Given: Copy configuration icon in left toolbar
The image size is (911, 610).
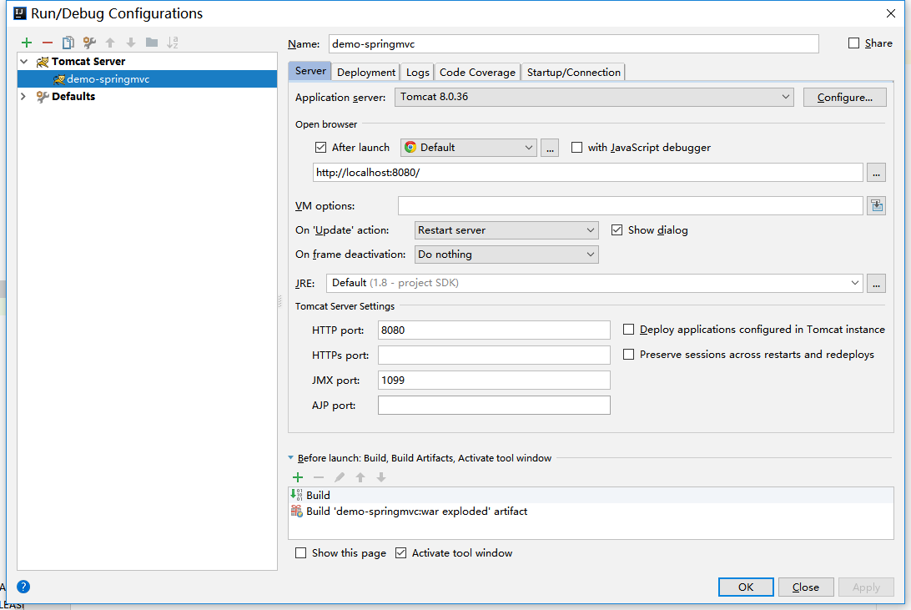Looking at the screenshot, I should 68,43.
